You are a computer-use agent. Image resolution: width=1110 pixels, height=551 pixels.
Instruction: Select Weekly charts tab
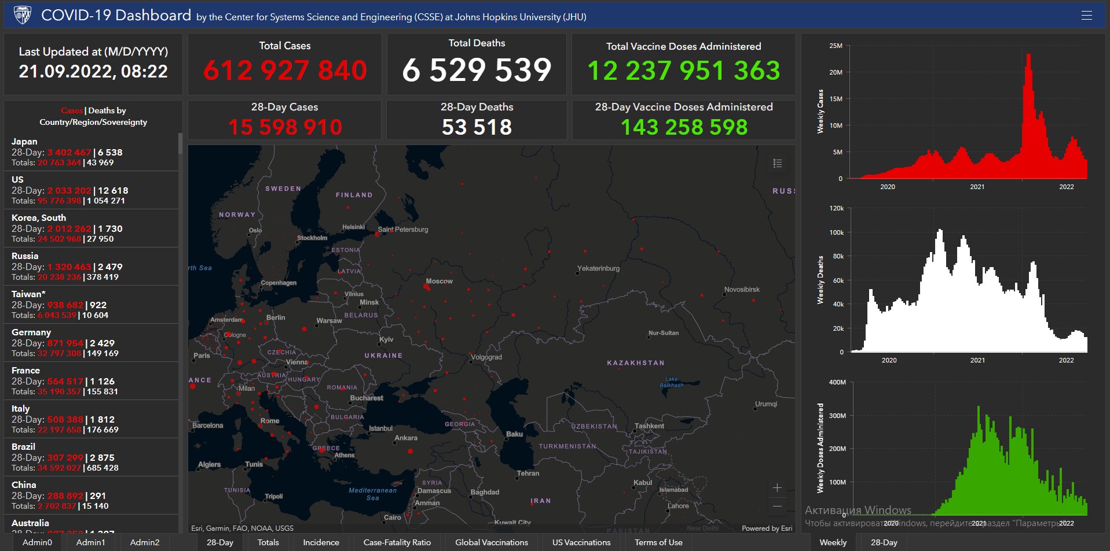(x=833, y=542)
